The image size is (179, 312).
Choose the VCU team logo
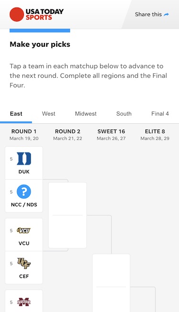[24, 230]
